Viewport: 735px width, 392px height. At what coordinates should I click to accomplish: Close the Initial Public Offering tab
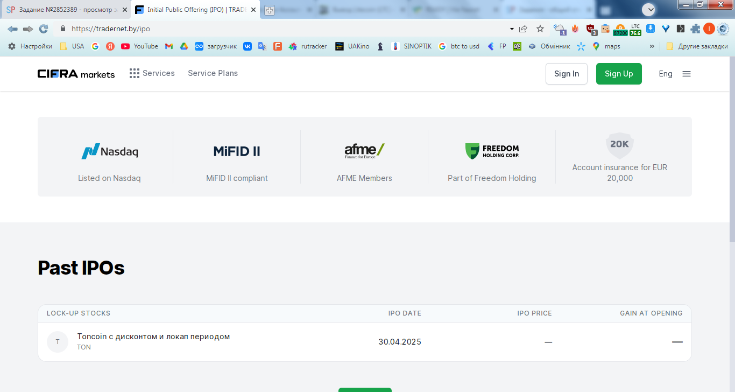(x=253, y=10)
